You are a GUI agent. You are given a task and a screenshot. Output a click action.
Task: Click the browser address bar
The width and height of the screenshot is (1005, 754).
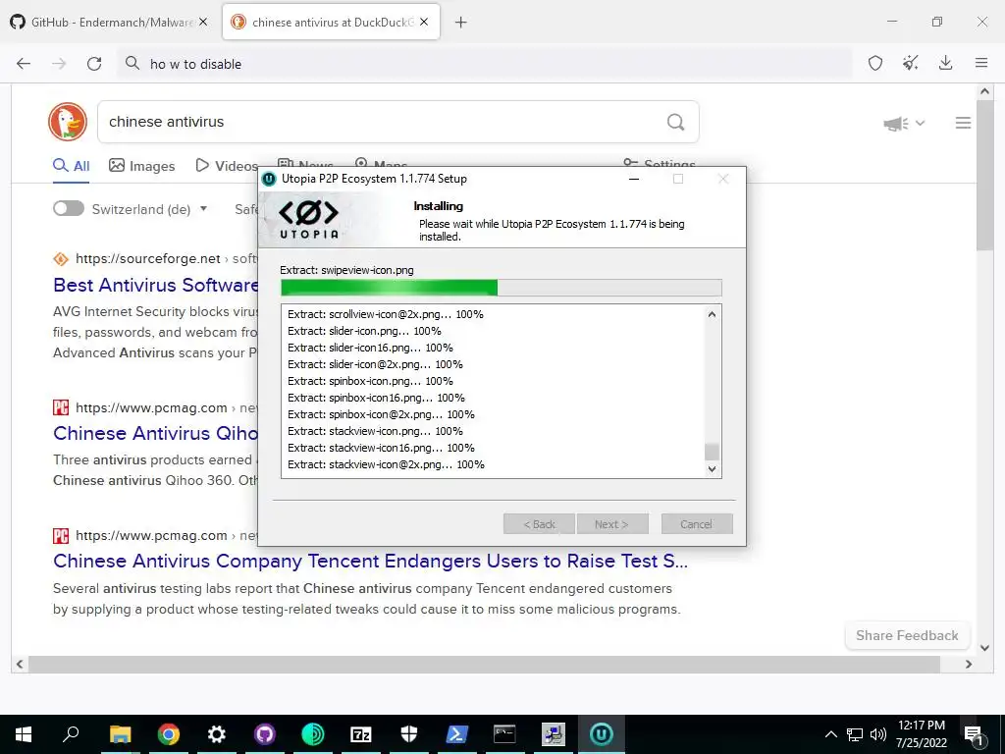[484, 64]
